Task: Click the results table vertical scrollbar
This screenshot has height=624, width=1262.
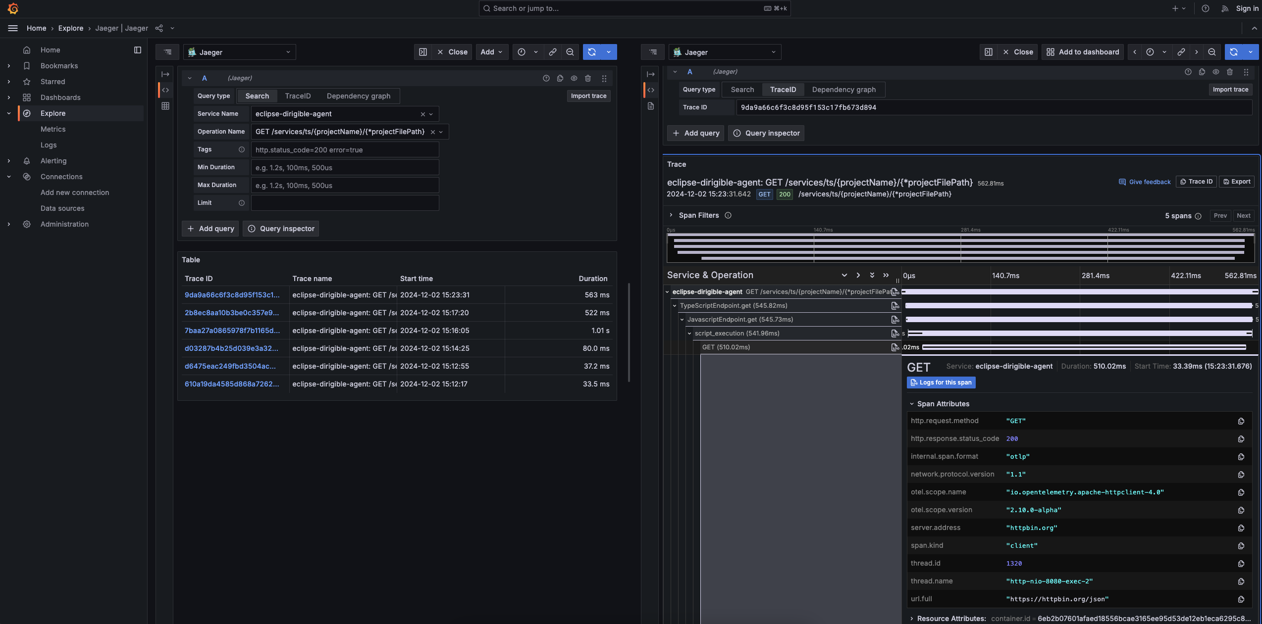Action: pos(629,332)
